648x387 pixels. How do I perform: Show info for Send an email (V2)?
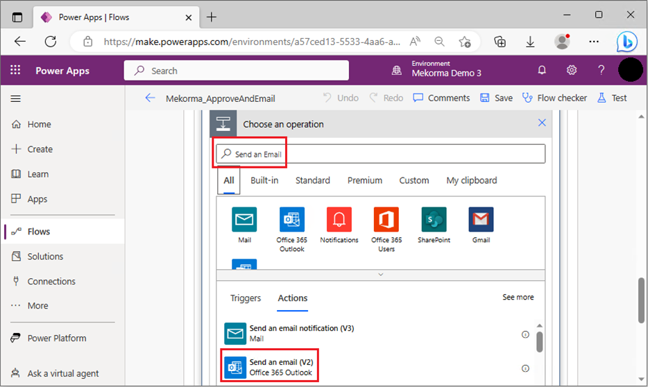coord(525,368)
